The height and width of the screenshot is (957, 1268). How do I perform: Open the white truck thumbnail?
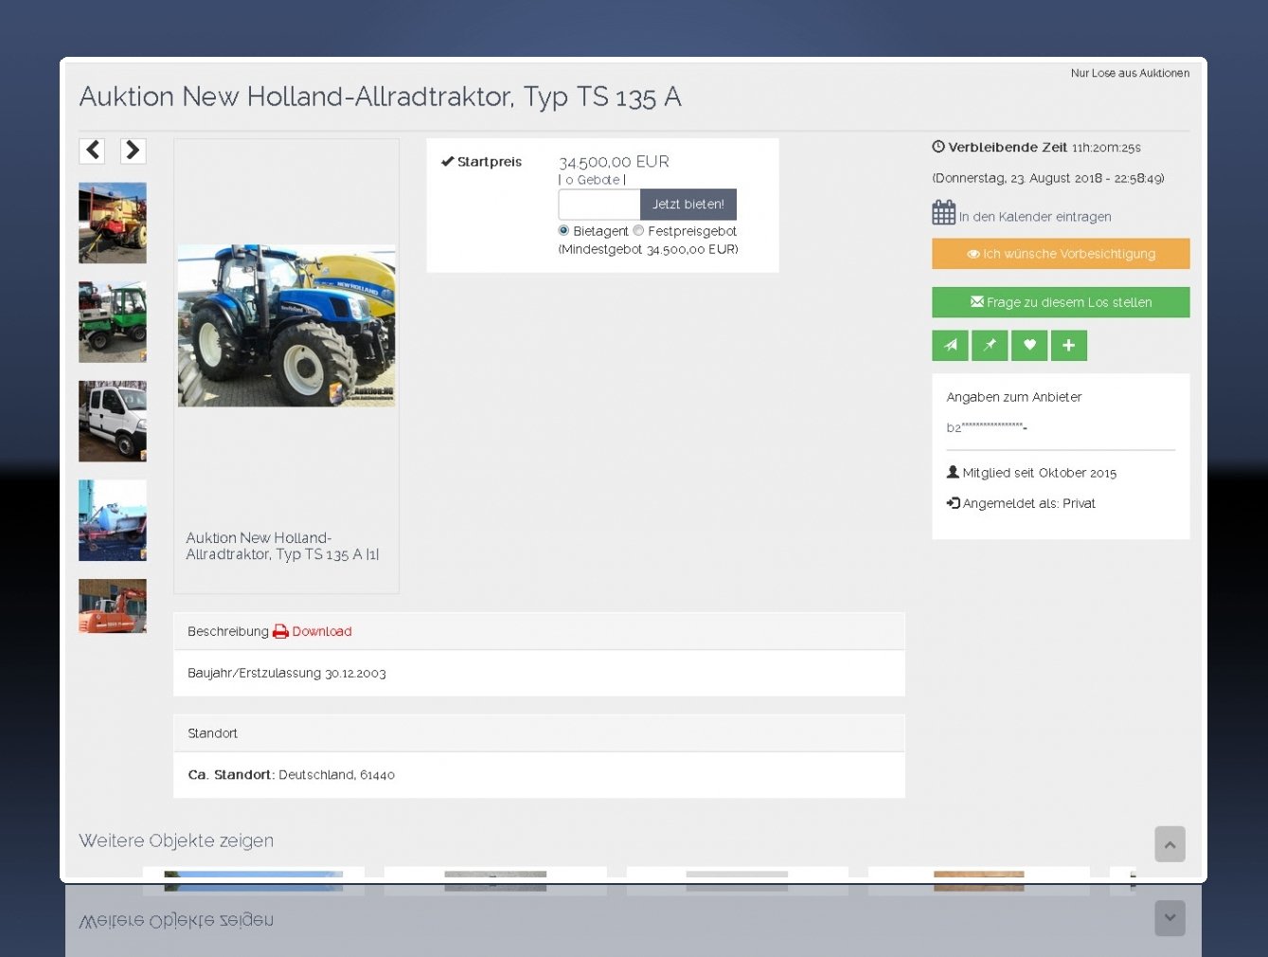(113, 422)
